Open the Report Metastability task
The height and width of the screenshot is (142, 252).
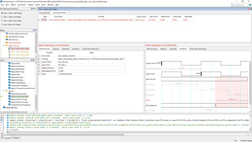coord(19,83)
